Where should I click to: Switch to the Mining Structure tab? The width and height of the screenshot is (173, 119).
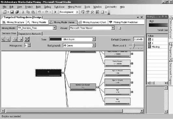(13, 22)
